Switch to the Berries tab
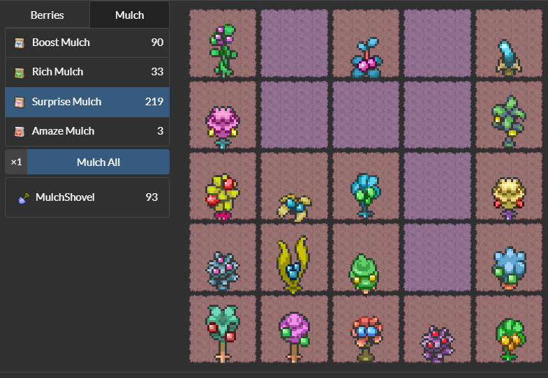548x378 pixels. point(47,15)
